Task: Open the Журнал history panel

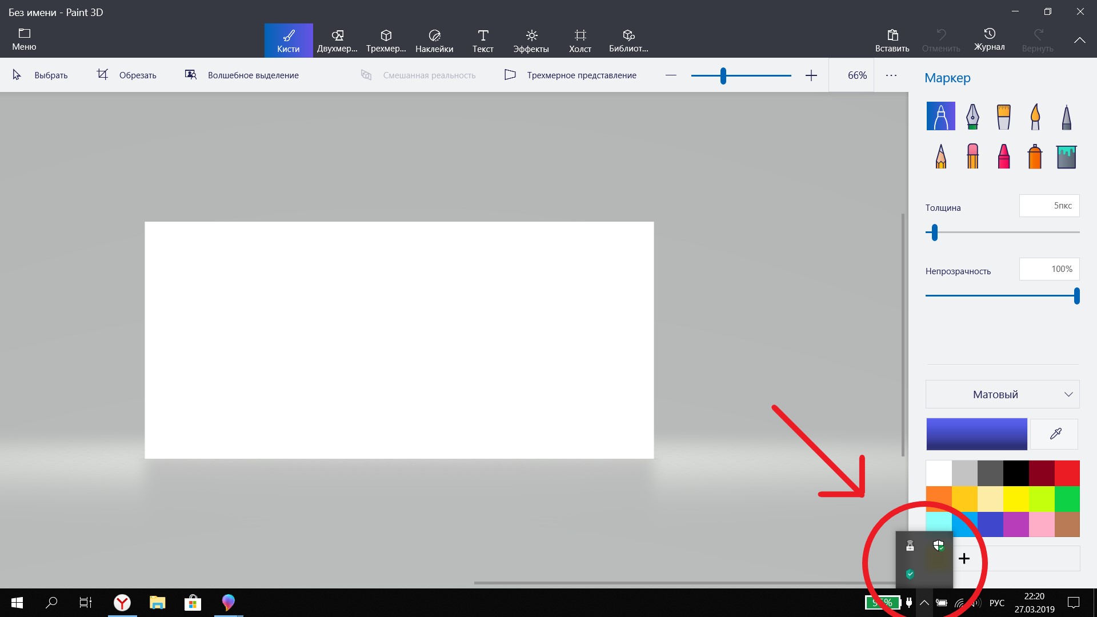Action: coord(989,39)
